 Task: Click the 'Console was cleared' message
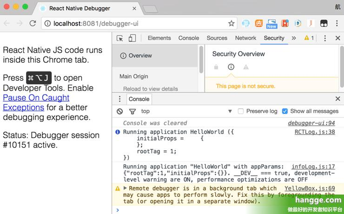click(x=155, y=123)
